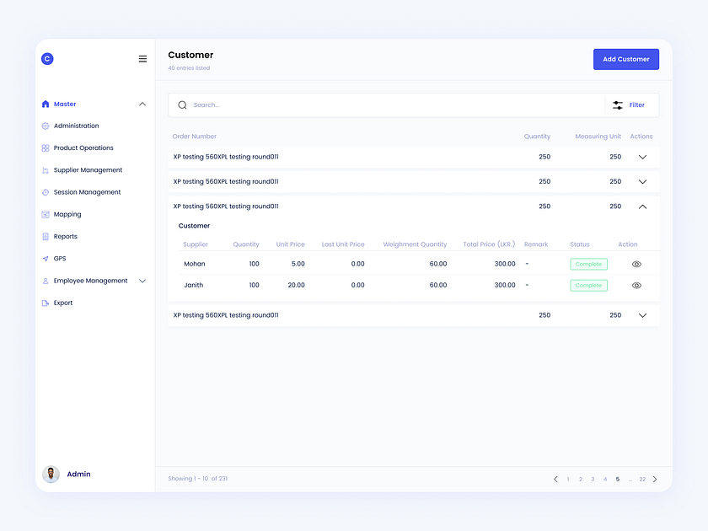Viewport: 708px width, 531px height.
Task: Open Administration menu item
Action: click(77, 126)
